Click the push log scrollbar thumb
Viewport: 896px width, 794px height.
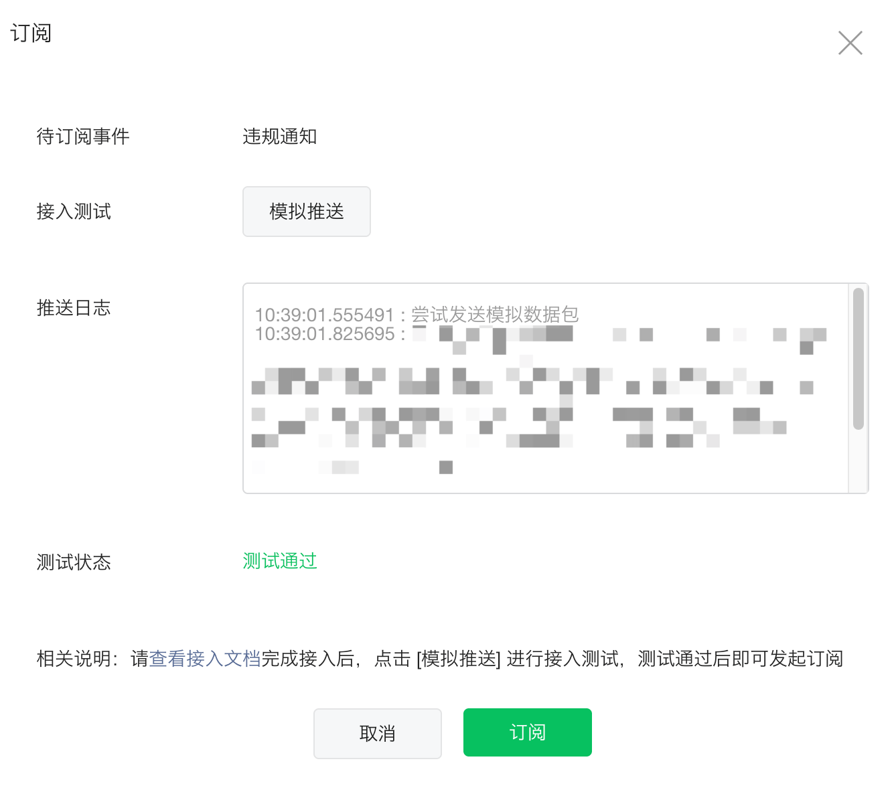pos(858,358)
